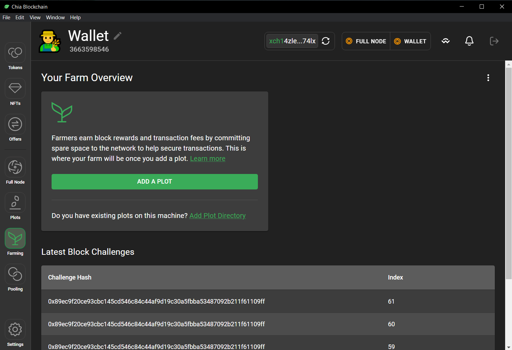Log out using the exit icon

point(494,41)
